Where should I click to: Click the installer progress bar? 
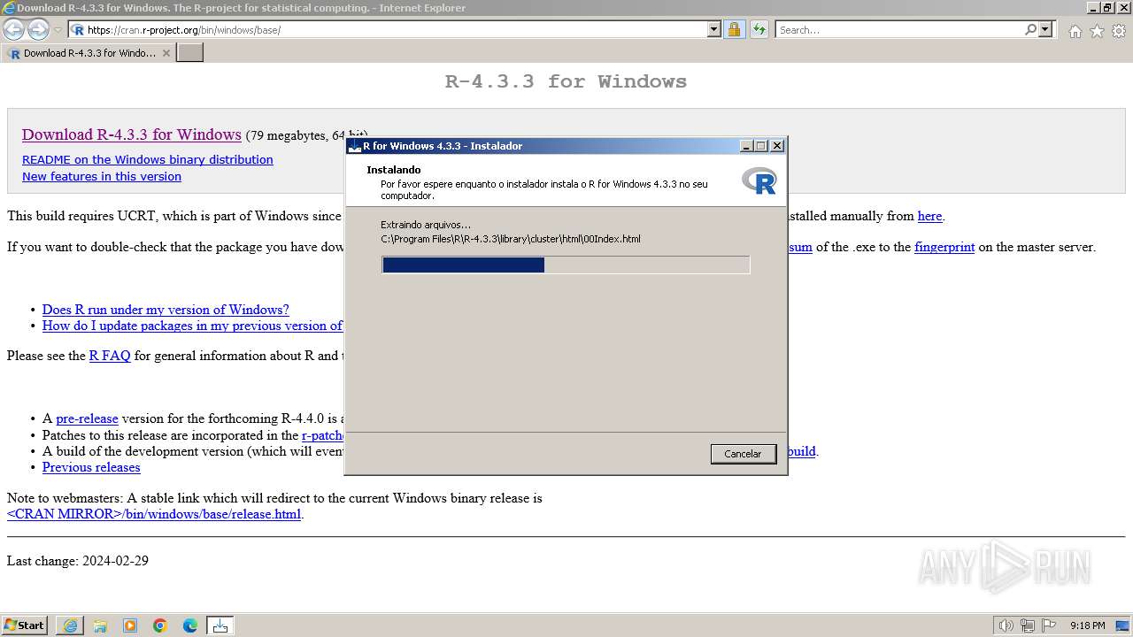(566, 265)
